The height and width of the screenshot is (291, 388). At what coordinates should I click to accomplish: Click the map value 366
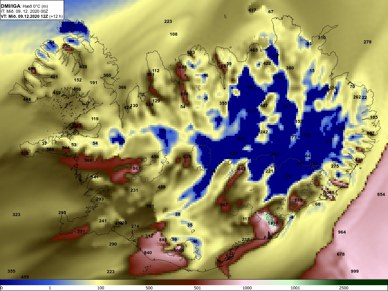pyautogui.click(x=122, y=87)
